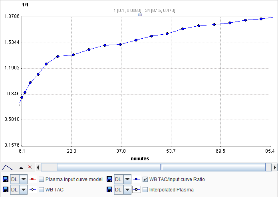
Task: Enable the WB TAC checkbox
Action: (41, 189)
